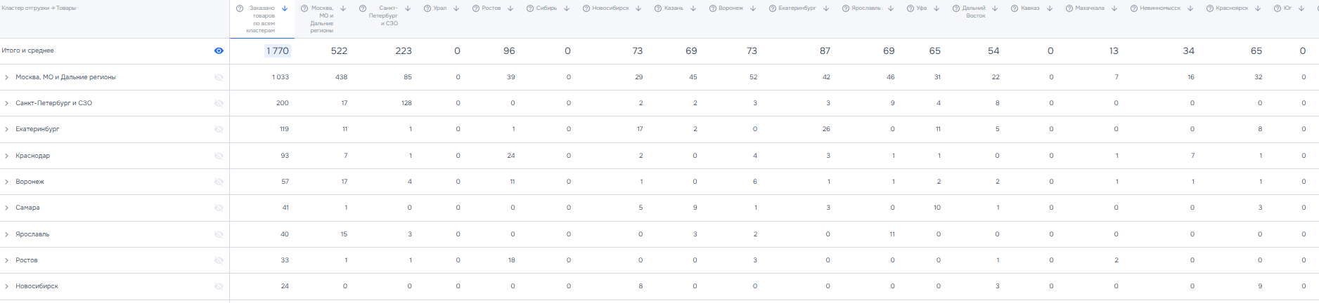Toggle visibility of Самара row

pos(219,208)
